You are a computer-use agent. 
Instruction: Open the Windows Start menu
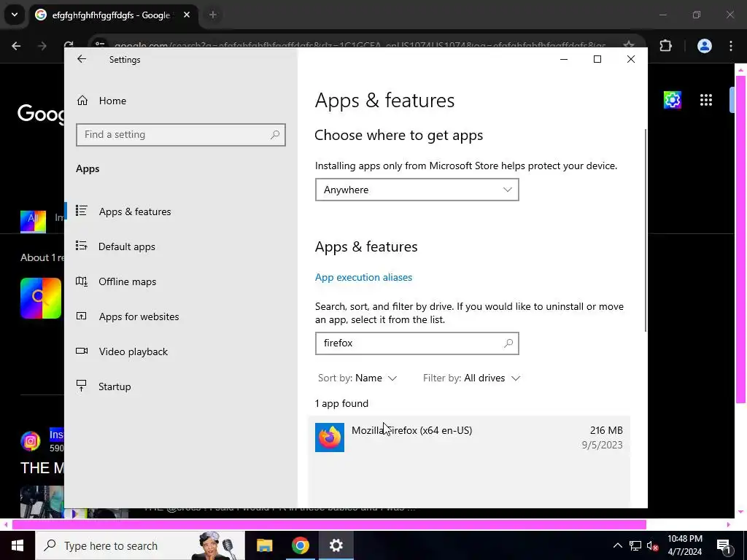(18, 545)
